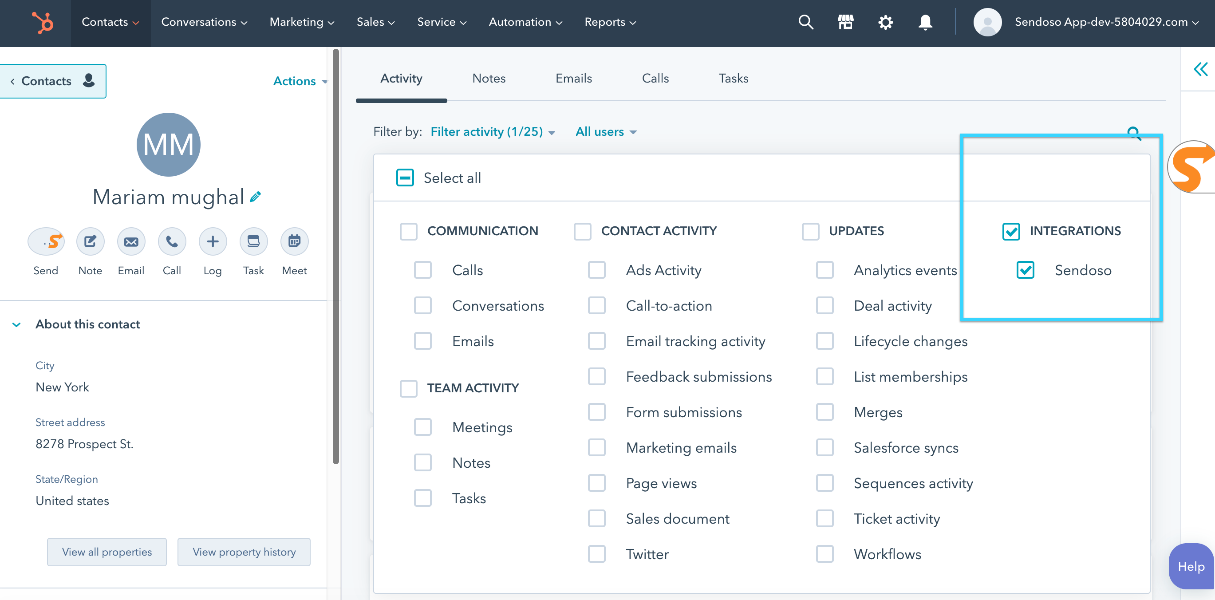Open the search magnifier in top navigation

click(805, 22)
